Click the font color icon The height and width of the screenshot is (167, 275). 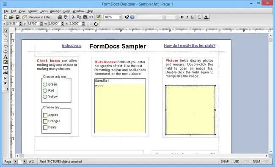tap(206, 17)
